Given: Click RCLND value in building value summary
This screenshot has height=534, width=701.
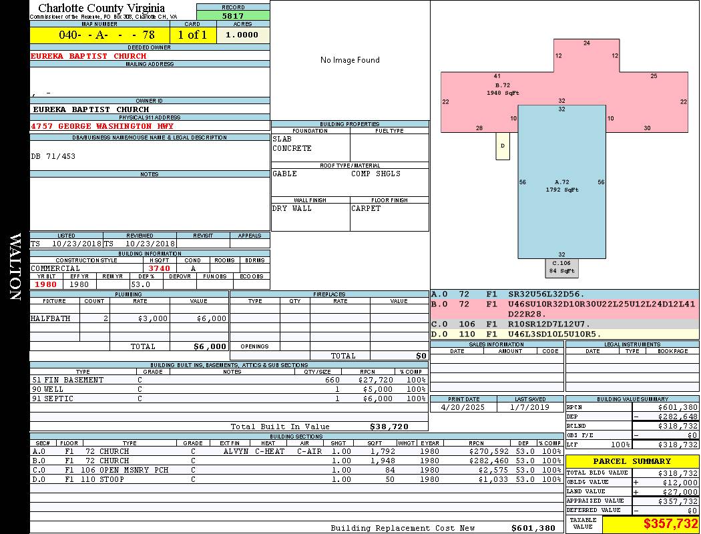Looking at the screenshot, I should coord(678,426).
